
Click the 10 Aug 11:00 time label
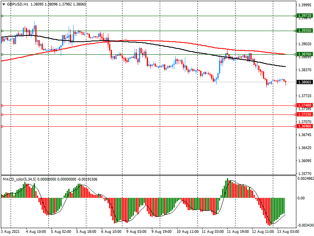pos(188,232)
